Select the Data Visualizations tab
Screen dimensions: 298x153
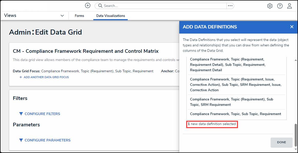tap(111, 16)
